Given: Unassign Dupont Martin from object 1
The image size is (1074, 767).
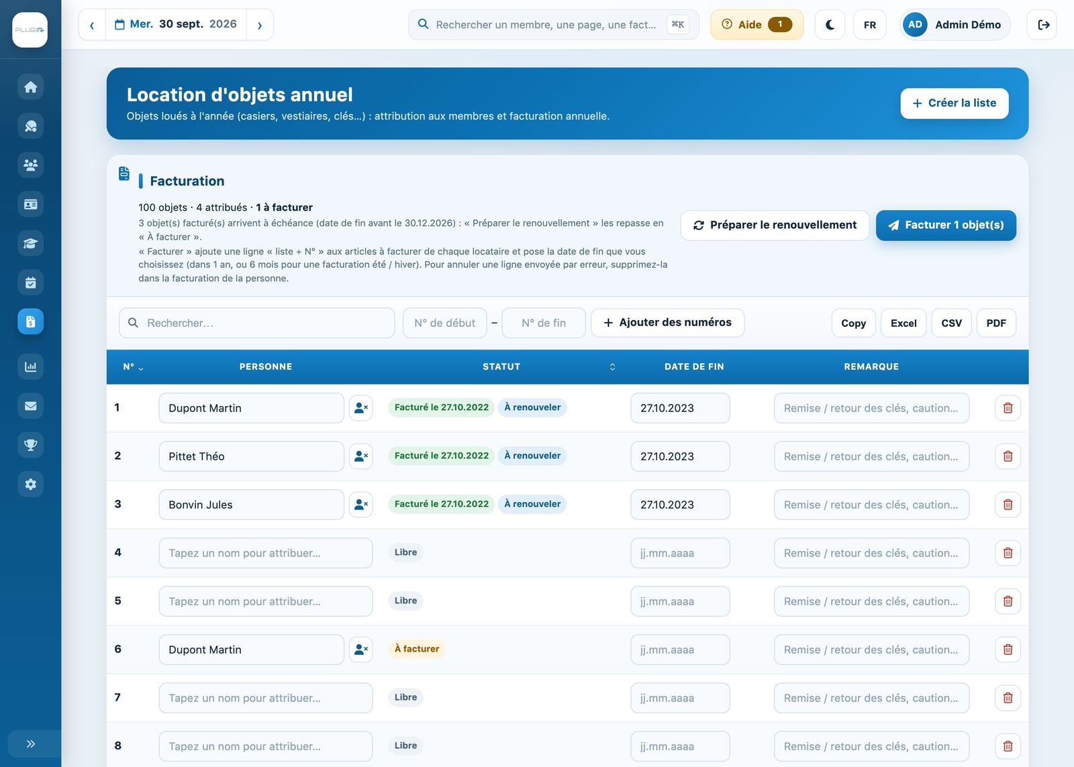Looking at the screenshot, I should coord(360,408).
